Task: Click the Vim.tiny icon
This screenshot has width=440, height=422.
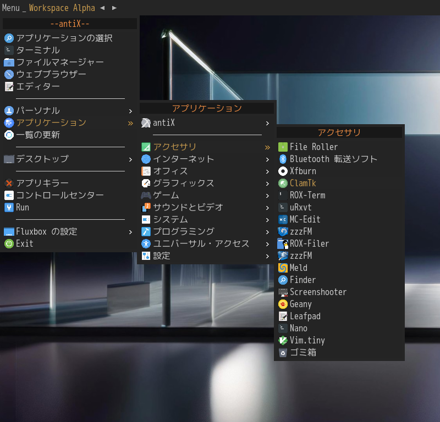Action: click(x=283, y=341)
